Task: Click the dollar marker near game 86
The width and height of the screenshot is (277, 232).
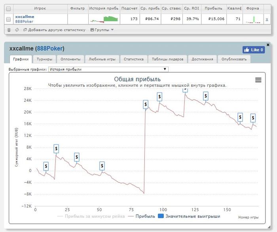Action: pos(146,104)
